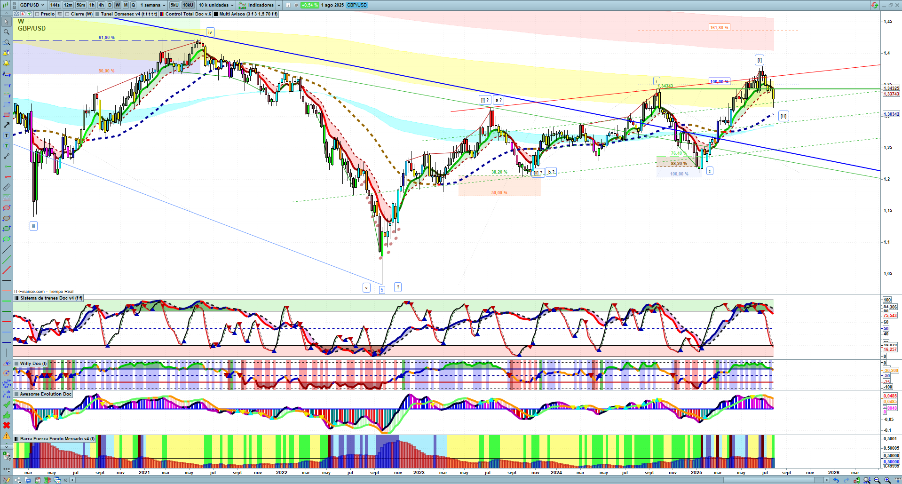Select the arrow cursor tool

[7, 22]
